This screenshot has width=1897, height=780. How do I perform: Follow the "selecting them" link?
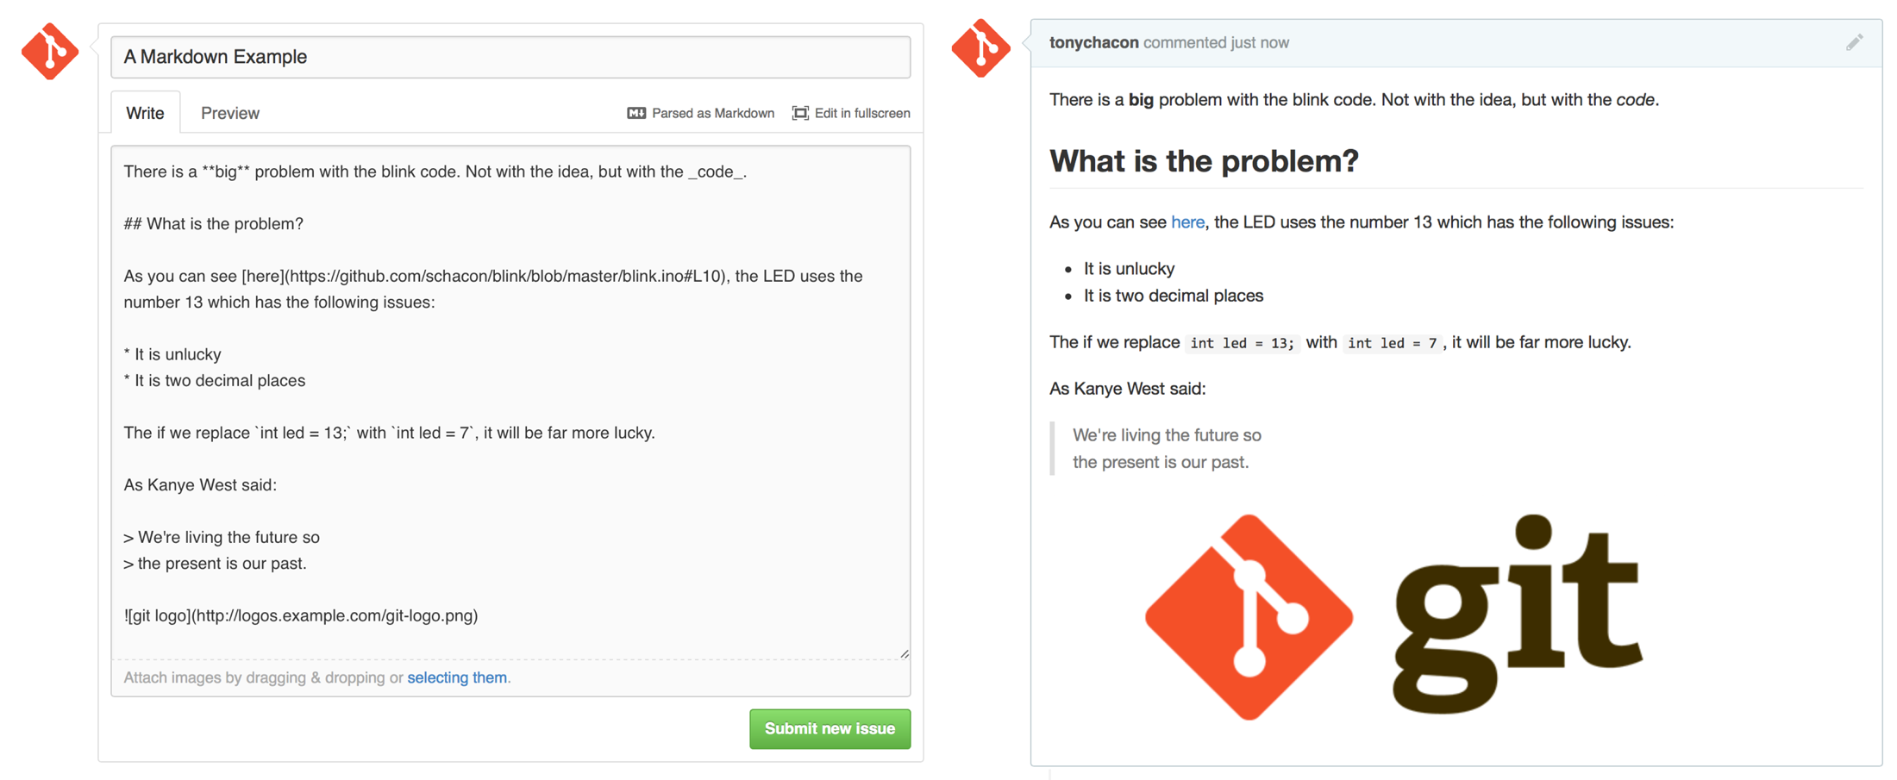pyautogui.click(x=457, y=677)
